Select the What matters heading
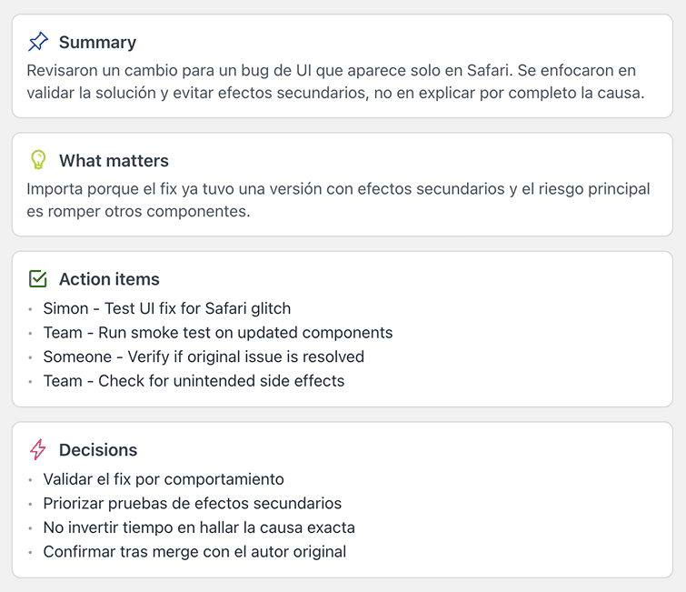The image size is (686, 592). (x=114, y=161)
